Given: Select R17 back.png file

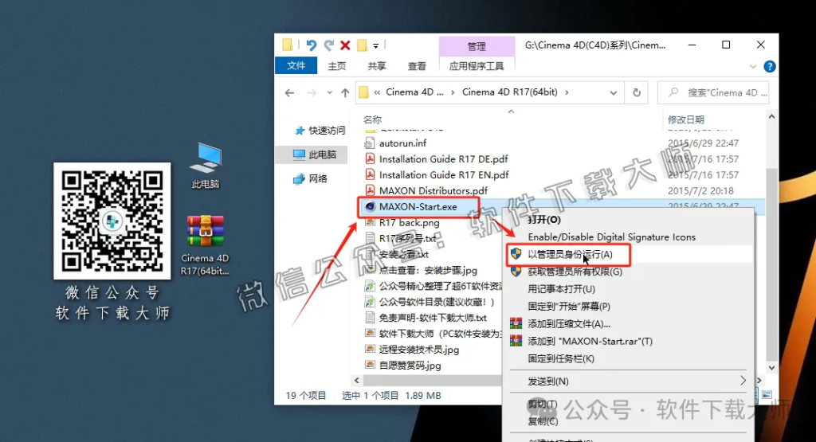Looking at the screenshot, I should coord(409,222).
